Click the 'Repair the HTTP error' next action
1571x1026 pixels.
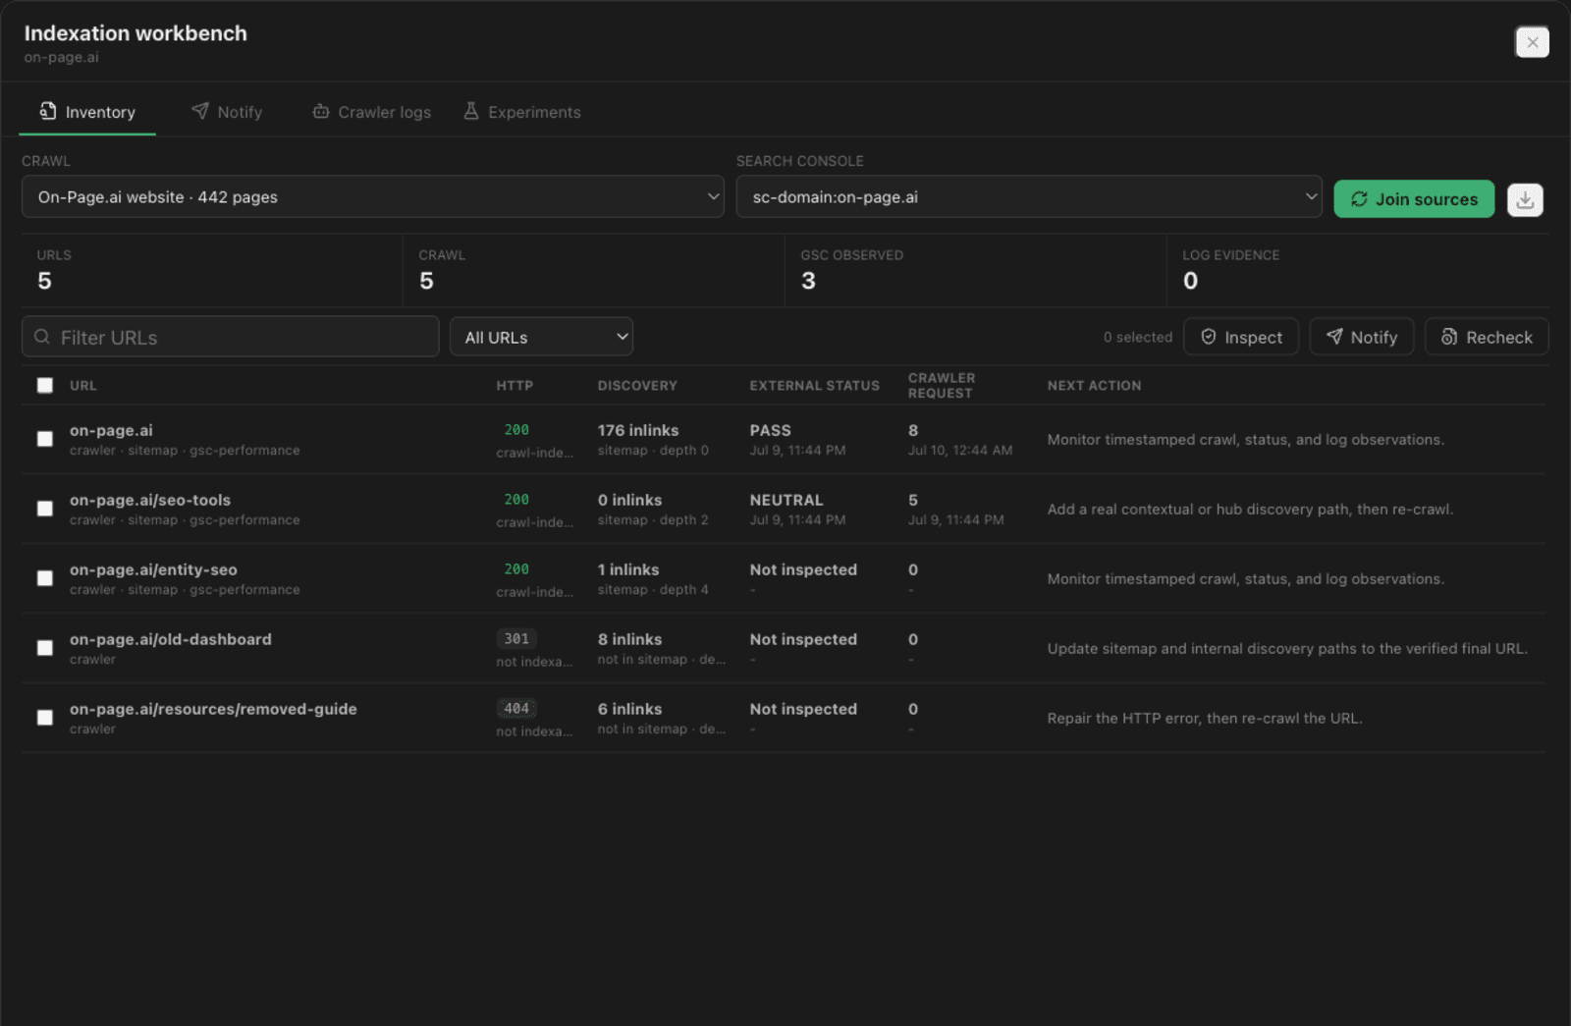coord(1205,718)
